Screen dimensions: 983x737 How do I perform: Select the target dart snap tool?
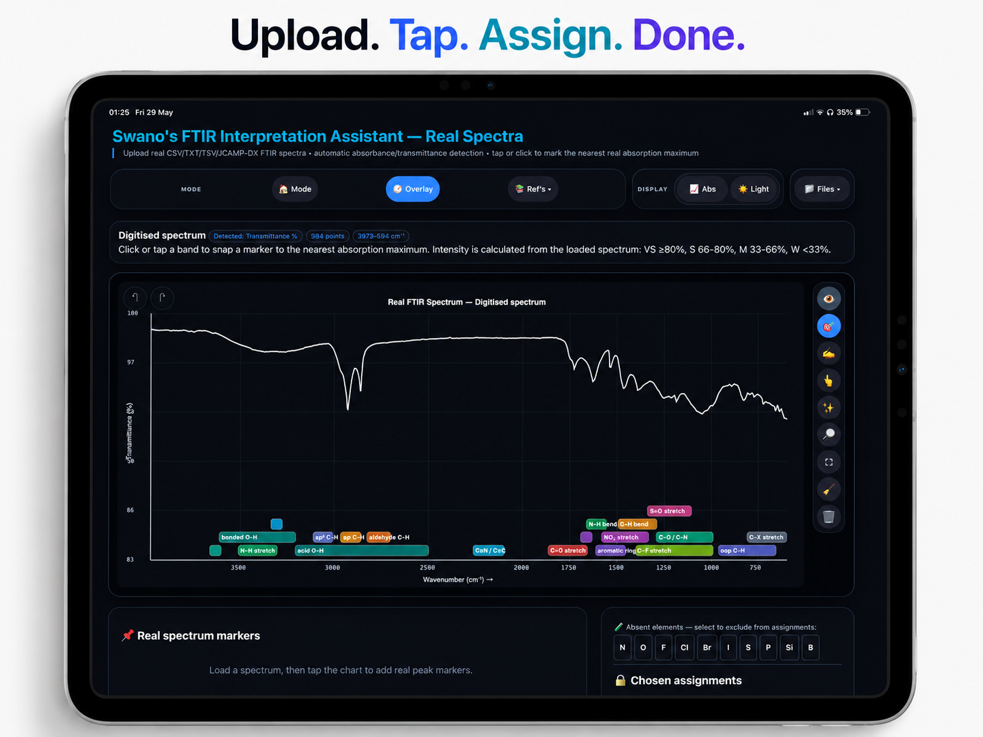pyautogui.click(x=828, y=326)
